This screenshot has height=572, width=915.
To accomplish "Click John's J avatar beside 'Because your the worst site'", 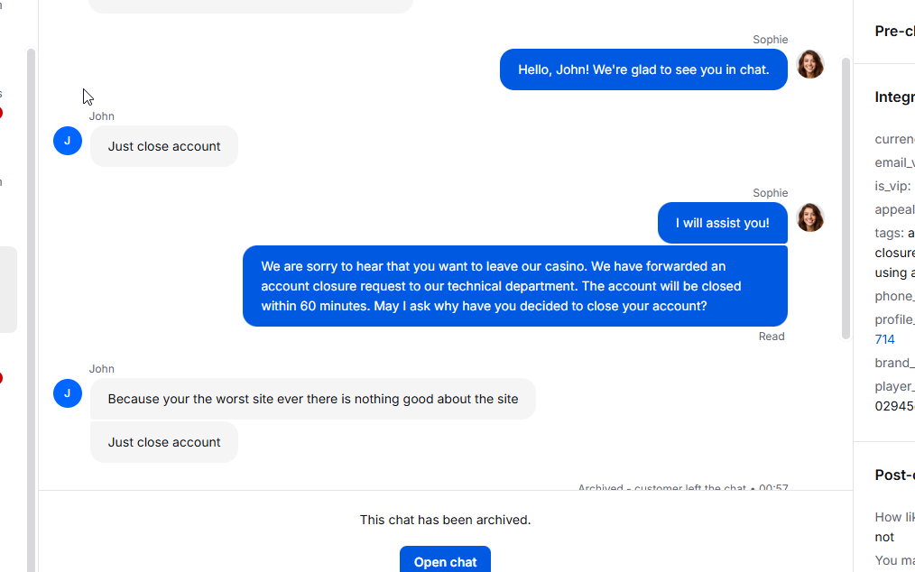I will pyautogui.click(x=68, y=393).
